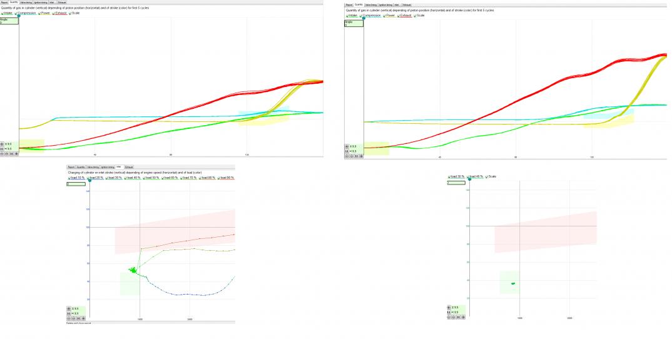Toggle Power curve in top-left chart

(x=44, y=13)
